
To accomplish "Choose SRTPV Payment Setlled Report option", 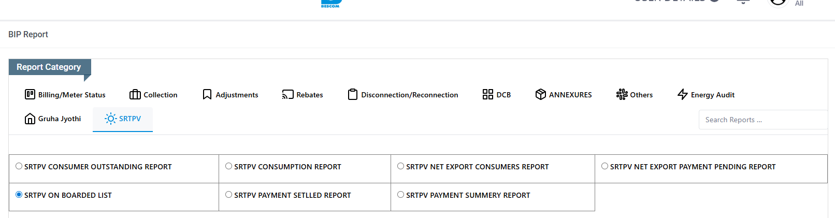I will click(228, 195).
